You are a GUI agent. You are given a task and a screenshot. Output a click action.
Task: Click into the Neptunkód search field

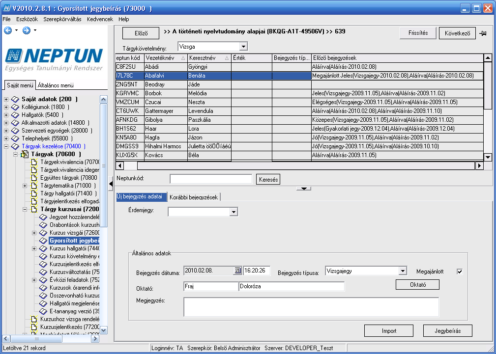tap(211, 179)
